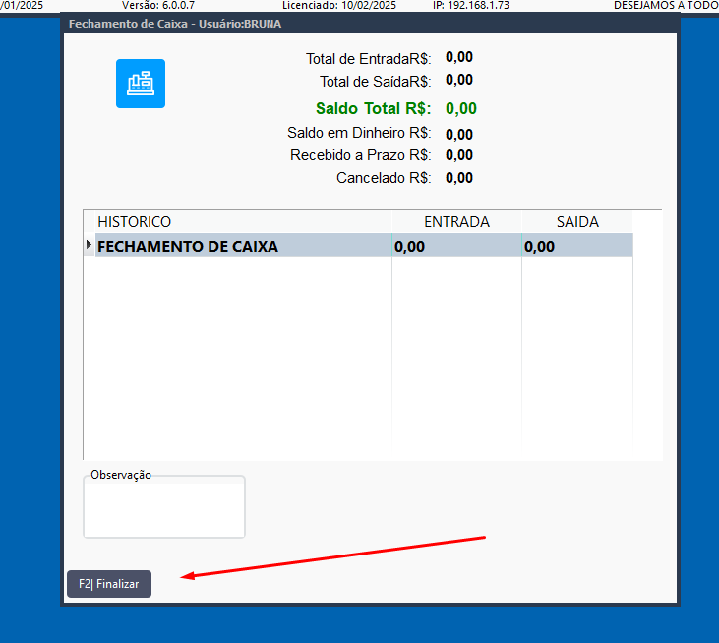Click the Saldo Total R$: label
Image resolution: width=719 pixels, height=643 pixels.
click(373, 108)
